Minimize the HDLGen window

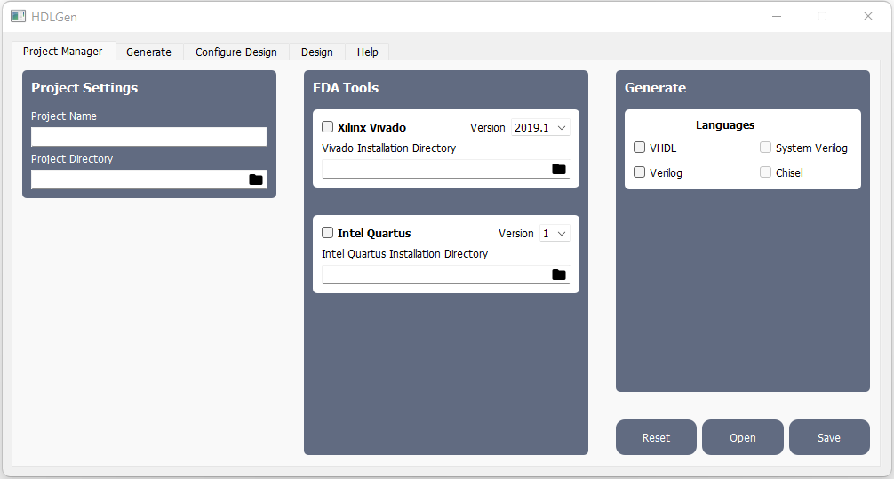tap(777, 16)
